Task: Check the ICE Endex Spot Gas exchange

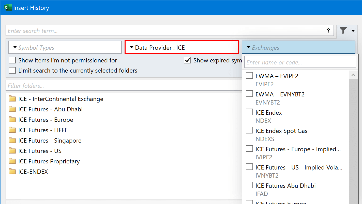Action: click(x=249, y=130)
